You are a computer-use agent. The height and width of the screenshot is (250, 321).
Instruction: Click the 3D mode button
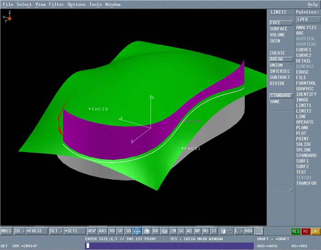click(x=128, y=231)
